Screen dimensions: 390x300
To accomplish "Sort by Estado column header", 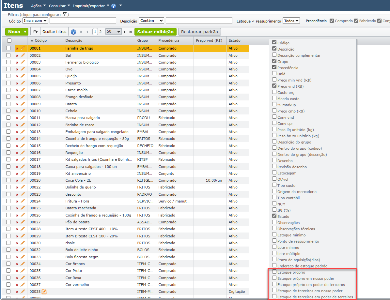I will (x=235, y=40).
